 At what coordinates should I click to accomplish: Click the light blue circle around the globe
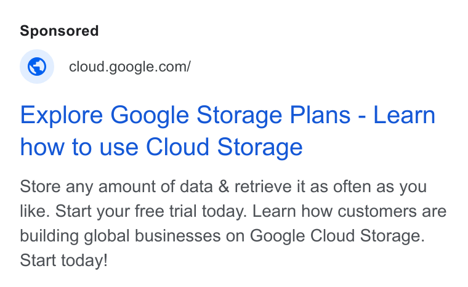click(x=37, y=67)
